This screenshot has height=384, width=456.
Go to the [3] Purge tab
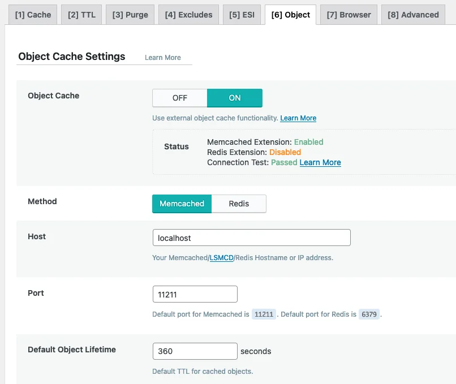coord(130,15)
